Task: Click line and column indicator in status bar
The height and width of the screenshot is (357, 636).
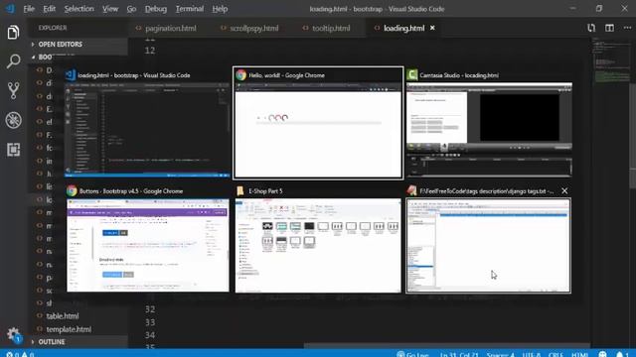Action: (x=459, y=354)
